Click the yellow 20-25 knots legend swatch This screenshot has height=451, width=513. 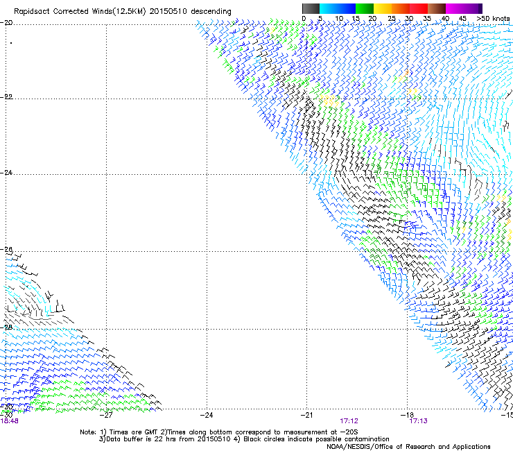tap(383, 8)
